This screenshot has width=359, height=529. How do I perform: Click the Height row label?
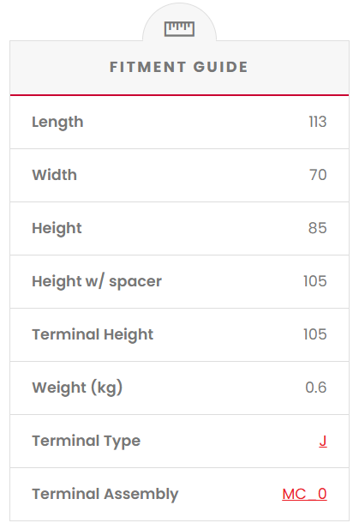pos(57,228)
